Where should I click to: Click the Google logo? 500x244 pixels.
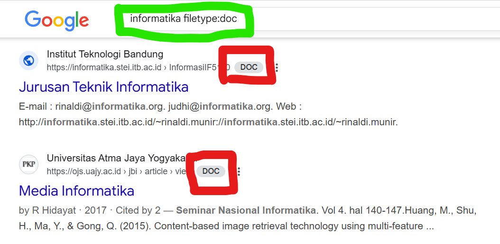click(x=57, y=20)
